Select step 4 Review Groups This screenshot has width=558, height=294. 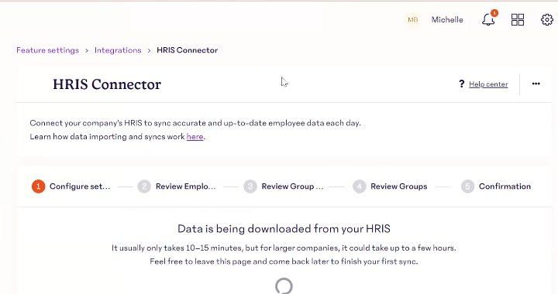coord(390,186)
